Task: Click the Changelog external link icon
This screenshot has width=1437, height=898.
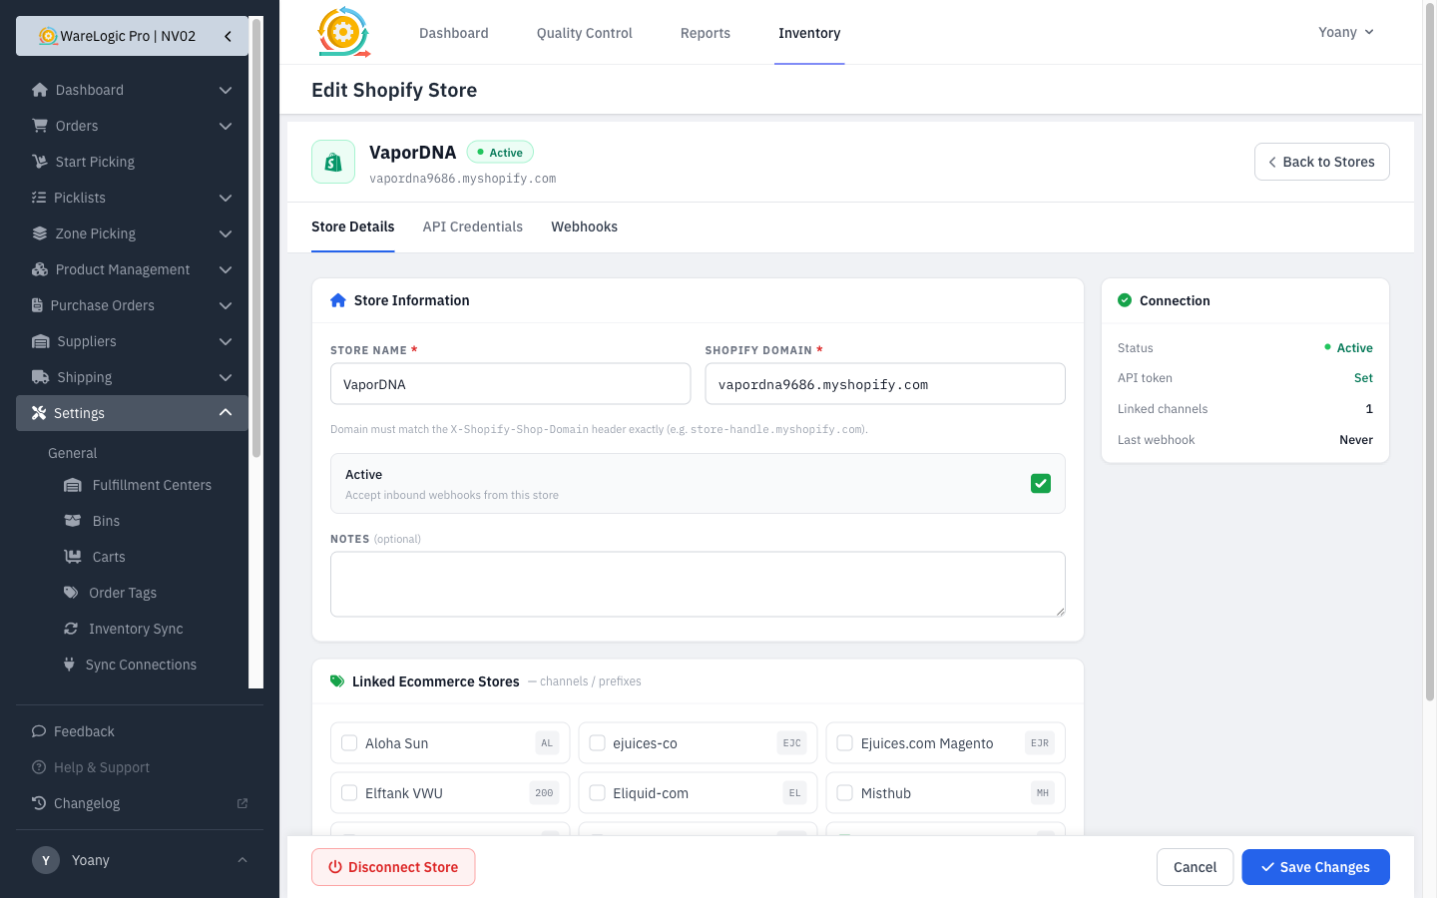Action: [241, 803]
